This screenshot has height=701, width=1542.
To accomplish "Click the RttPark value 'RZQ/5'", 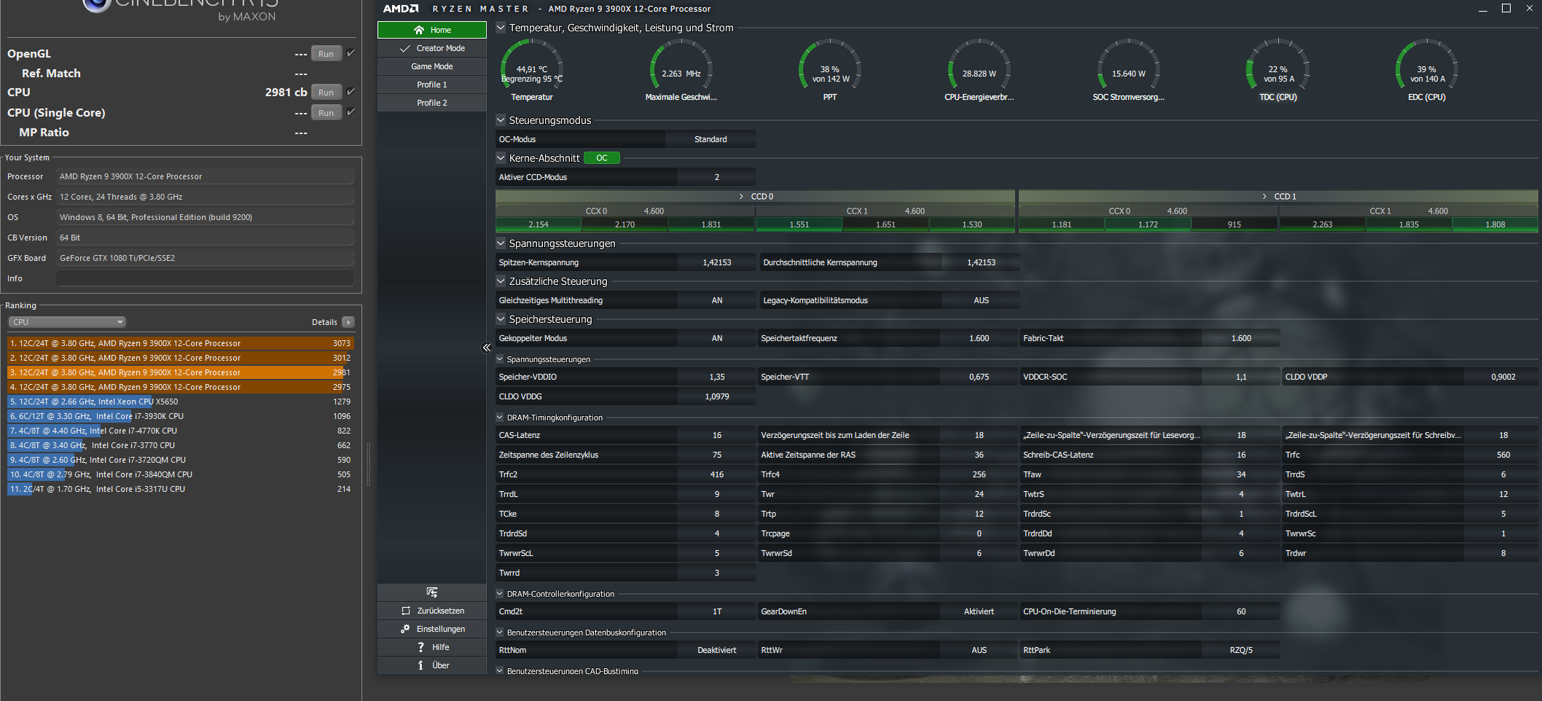I will pos(1241,650).
